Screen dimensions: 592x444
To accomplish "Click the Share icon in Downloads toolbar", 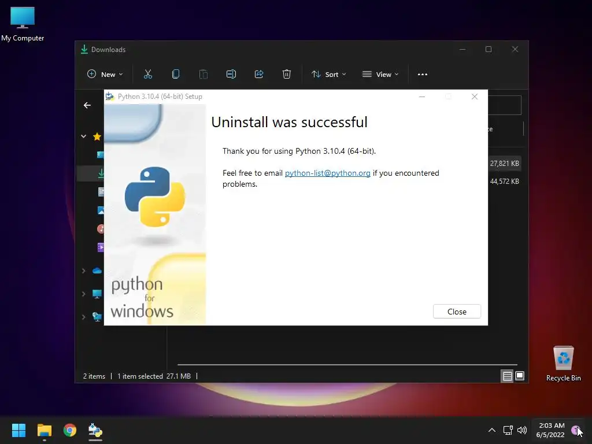I will 259,75.
